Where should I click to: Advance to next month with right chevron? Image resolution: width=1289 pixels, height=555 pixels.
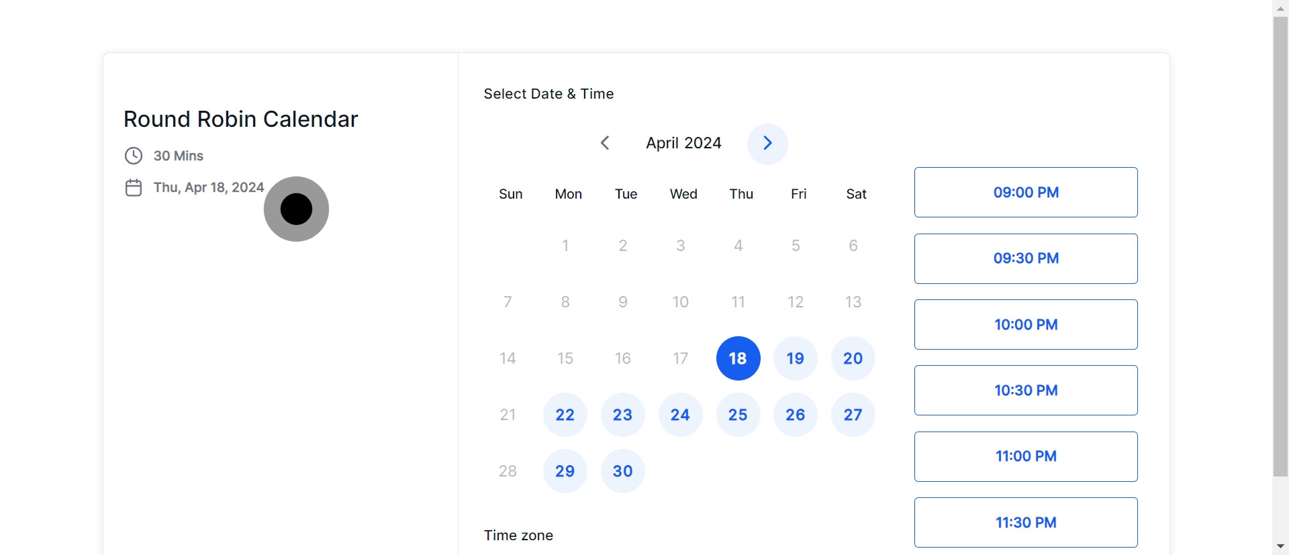point(767,144)
